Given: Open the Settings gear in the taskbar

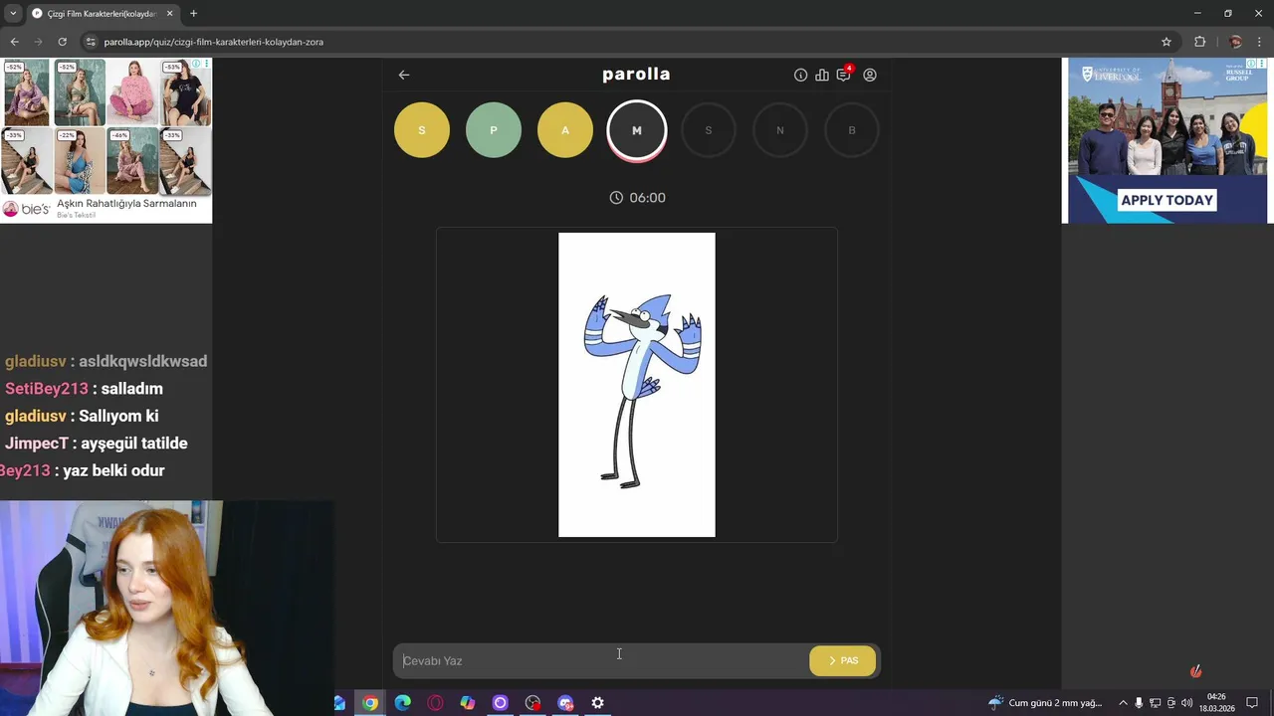Looking at the screenshot, I should pyautogui.click(x=598, y=703).
